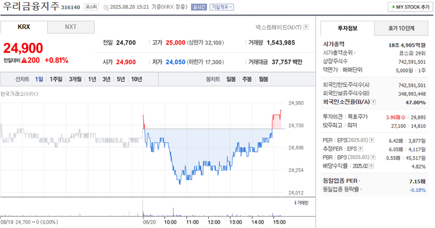Image resolution: width=435 pixels, height=228 pixels.
Task: Click the 전일 value 24,700
Action: 126,43
